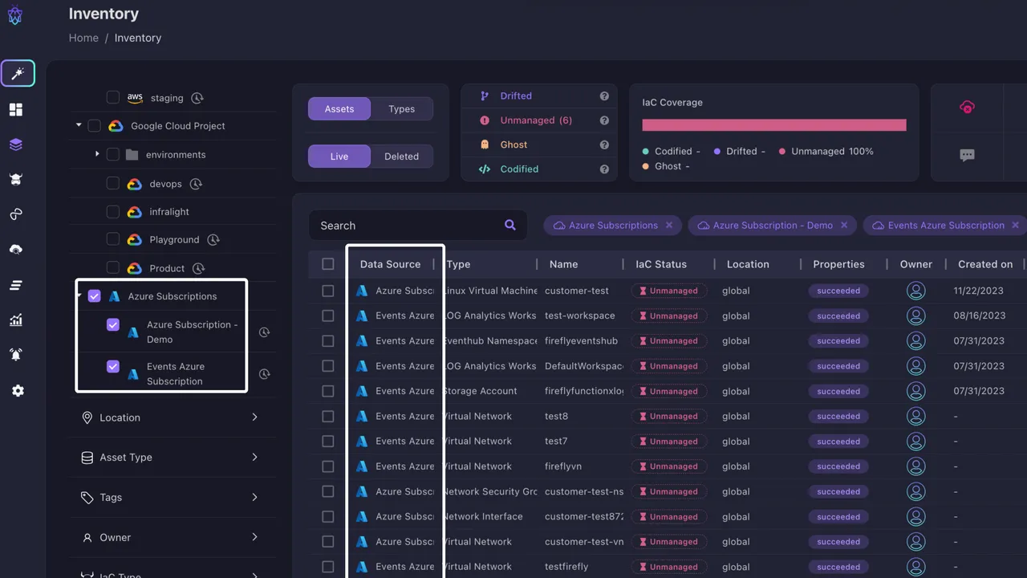The image size is (1027, 578).
Task: Click Unmanaged badge in fireflyeventhub row
Action: (x=668, y=341)
